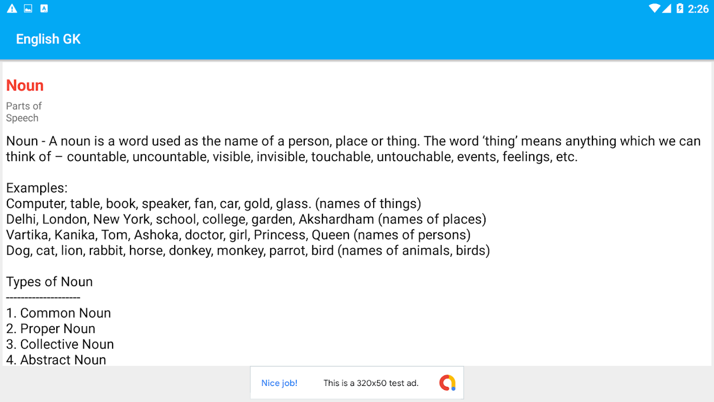Tap the cellular signal strength icon
This screenshot has width=714, height=402.
[667, 9]
